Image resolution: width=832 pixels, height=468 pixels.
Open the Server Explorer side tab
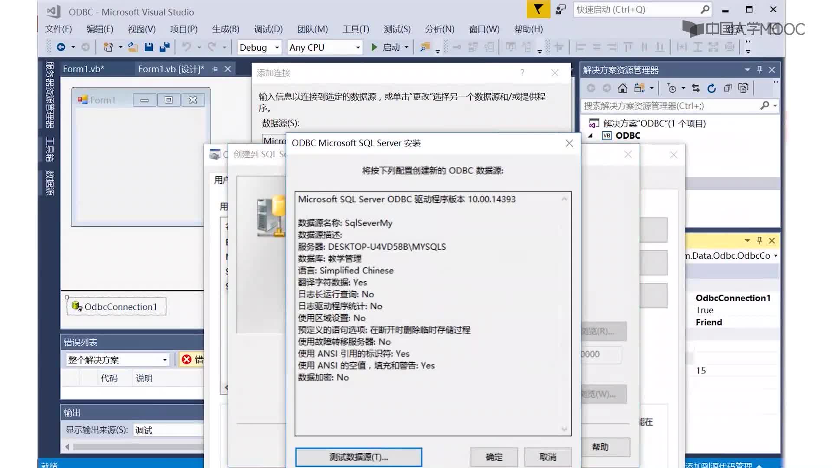click(x=50, y=95)
